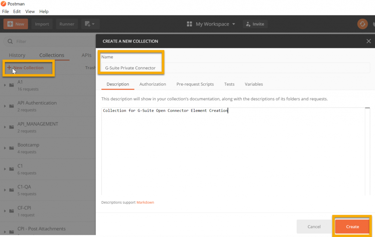Expand the API Authentication collection
The width and height of the screenshot is (375, 237).
[x=5, y=106]
